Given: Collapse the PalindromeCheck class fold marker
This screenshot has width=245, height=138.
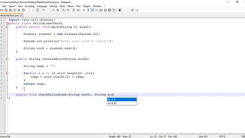Looking at the screenshot, I should pos(7,23).
